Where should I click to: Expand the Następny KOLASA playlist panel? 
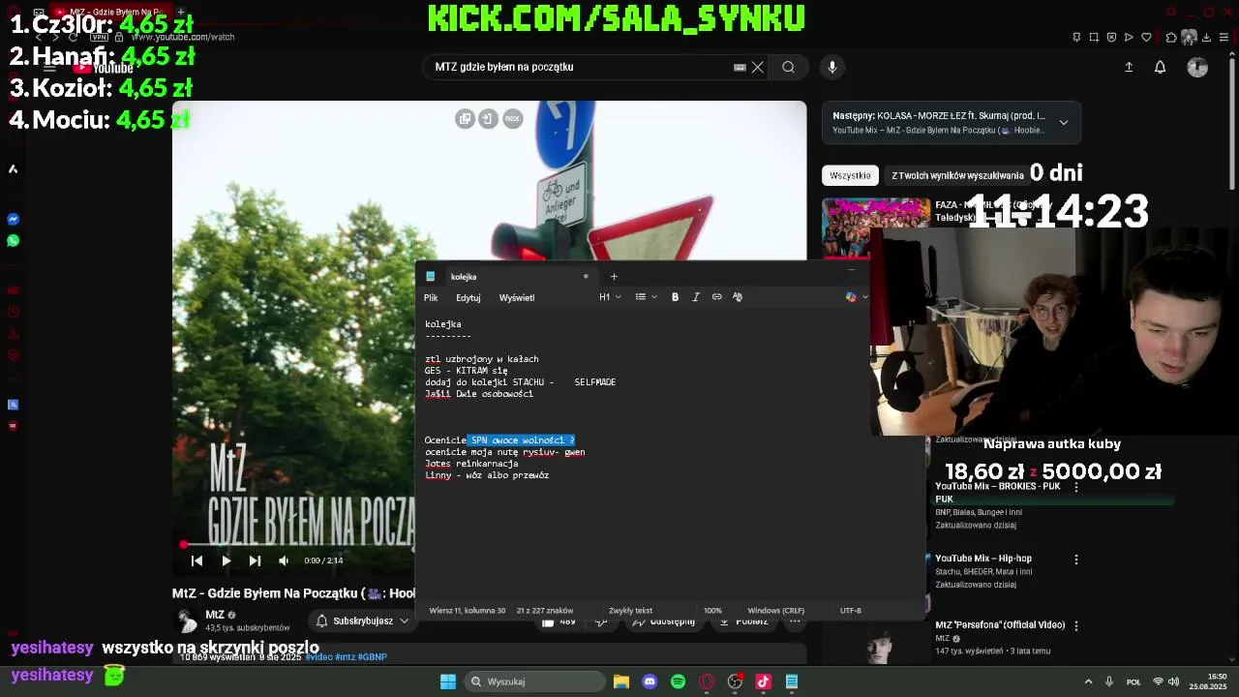(1064, 123)
